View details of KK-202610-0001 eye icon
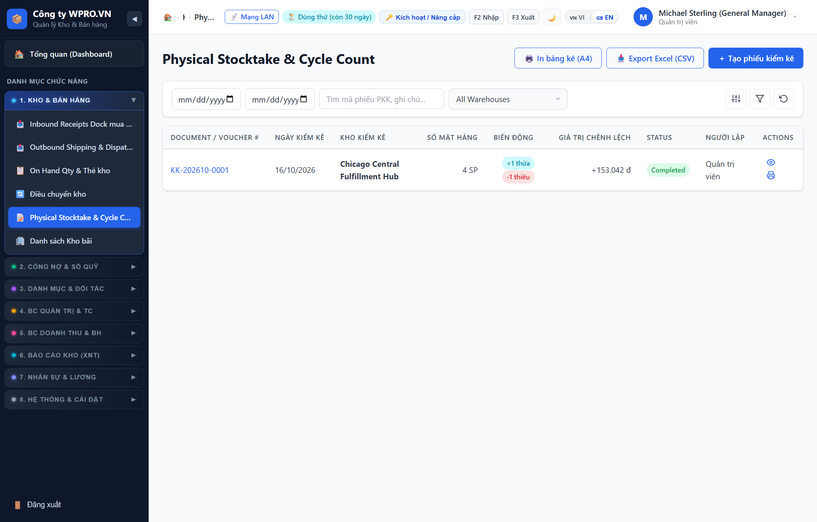 click(x=771, y=162)
